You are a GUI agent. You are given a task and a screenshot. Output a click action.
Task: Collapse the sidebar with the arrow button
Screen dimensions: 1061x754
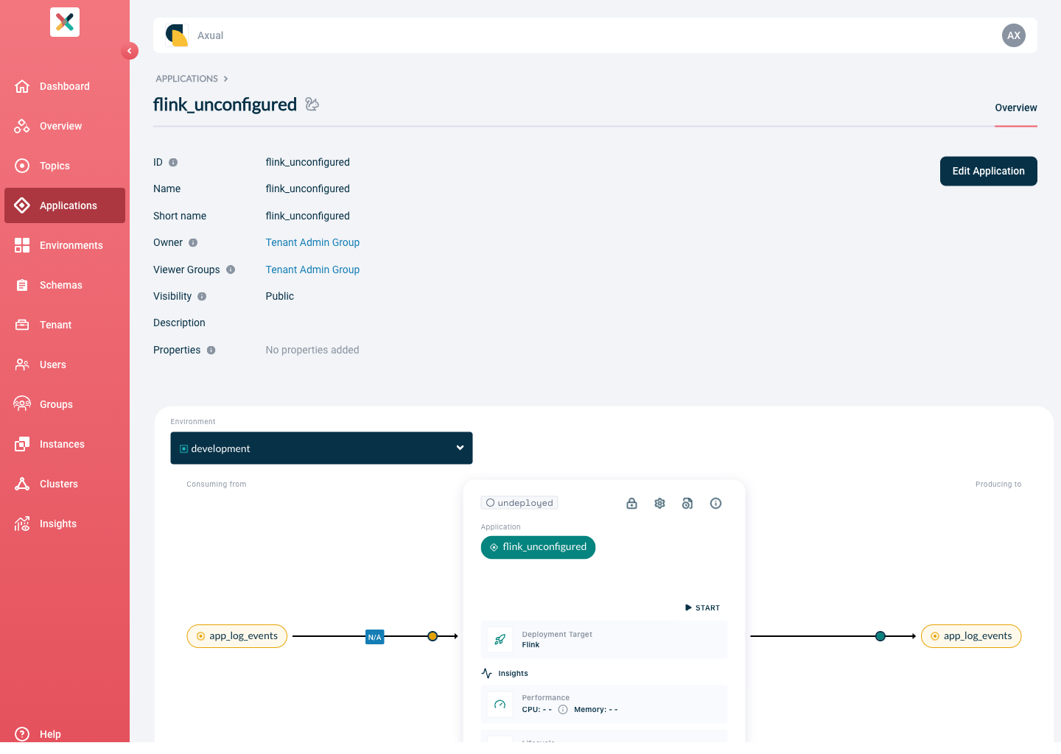[130, 51]
